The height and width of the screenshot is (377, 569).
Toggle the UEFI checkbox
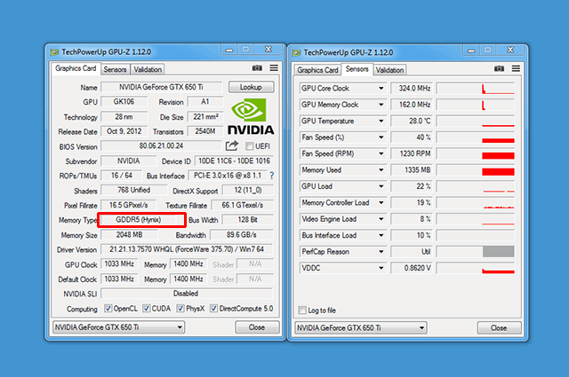(249, 146)
